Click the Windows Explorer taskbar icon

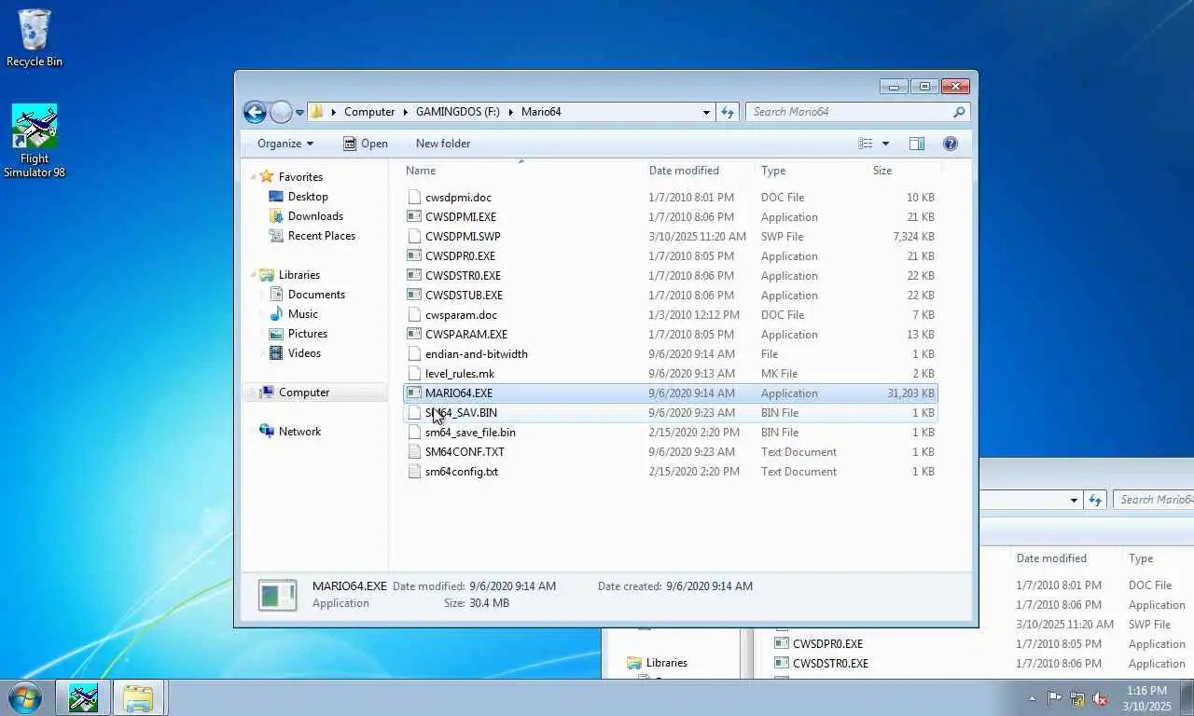pyautogui.click(x=138, y=697)
